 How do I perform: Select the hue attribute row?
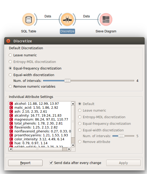pos(40,143)
